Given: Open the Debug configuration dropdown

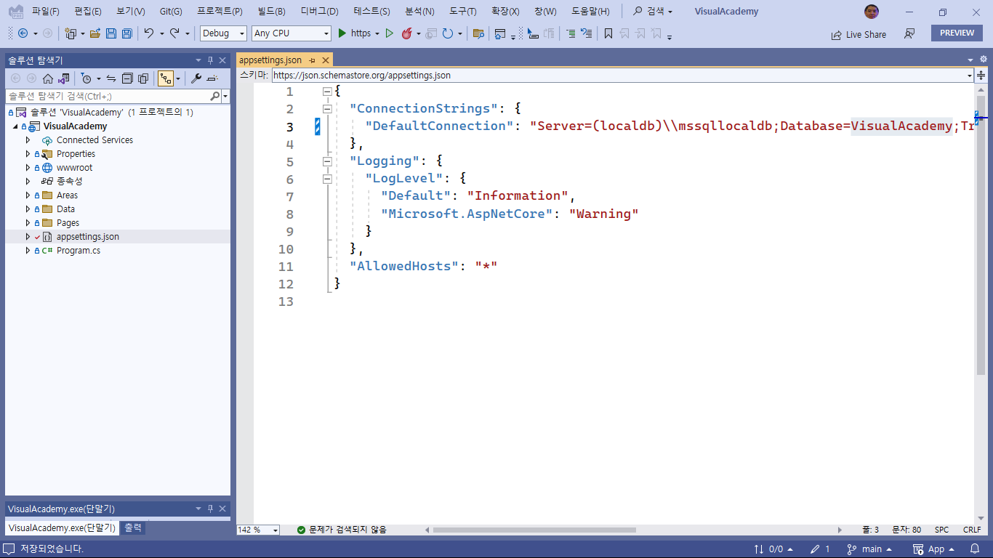Looking at the screenshot, I should coord(224,33).
